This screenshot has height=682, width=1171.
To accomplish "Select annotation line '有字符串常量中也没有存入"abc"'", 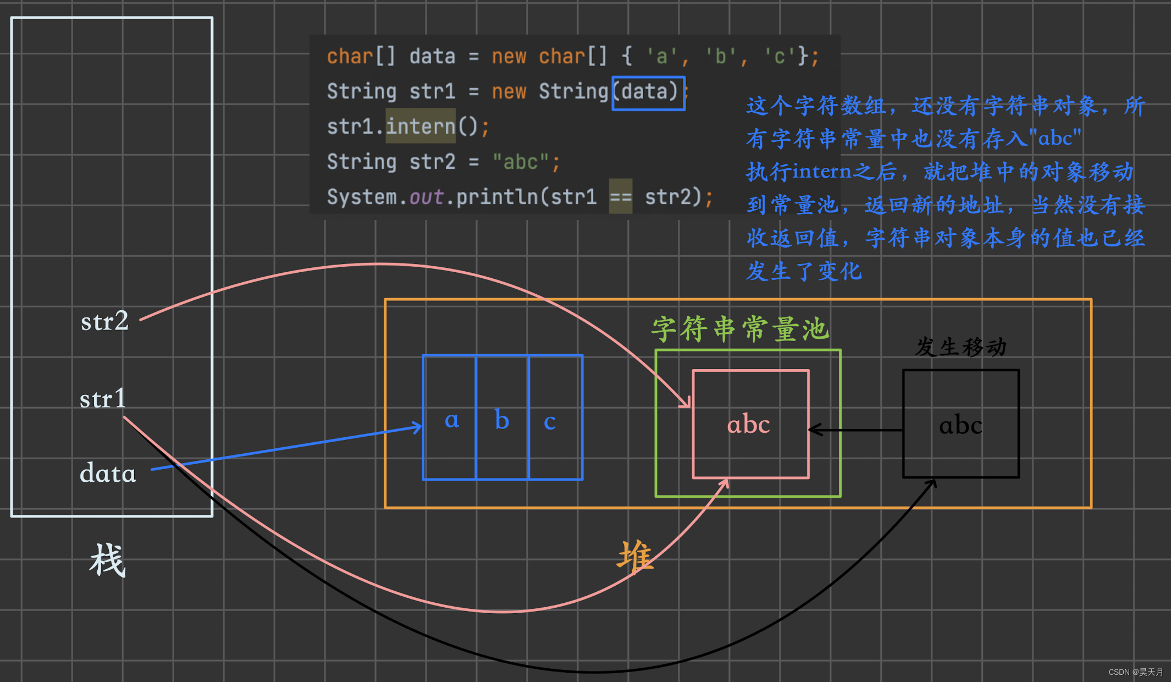I will point(914,139).
